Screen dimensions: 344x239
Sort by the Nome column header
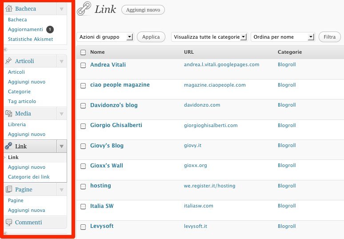pos(97,52)
